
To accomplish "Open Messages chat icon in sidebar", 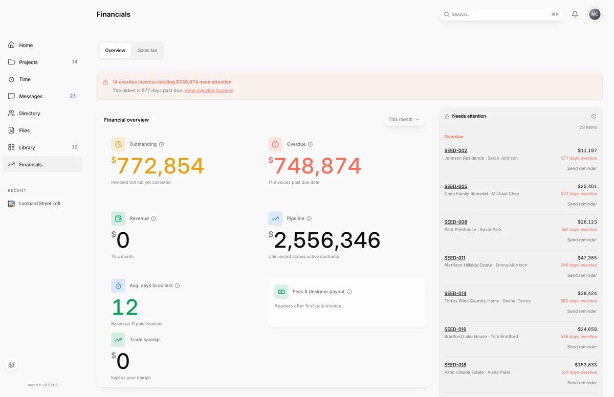I will point(11,96).
